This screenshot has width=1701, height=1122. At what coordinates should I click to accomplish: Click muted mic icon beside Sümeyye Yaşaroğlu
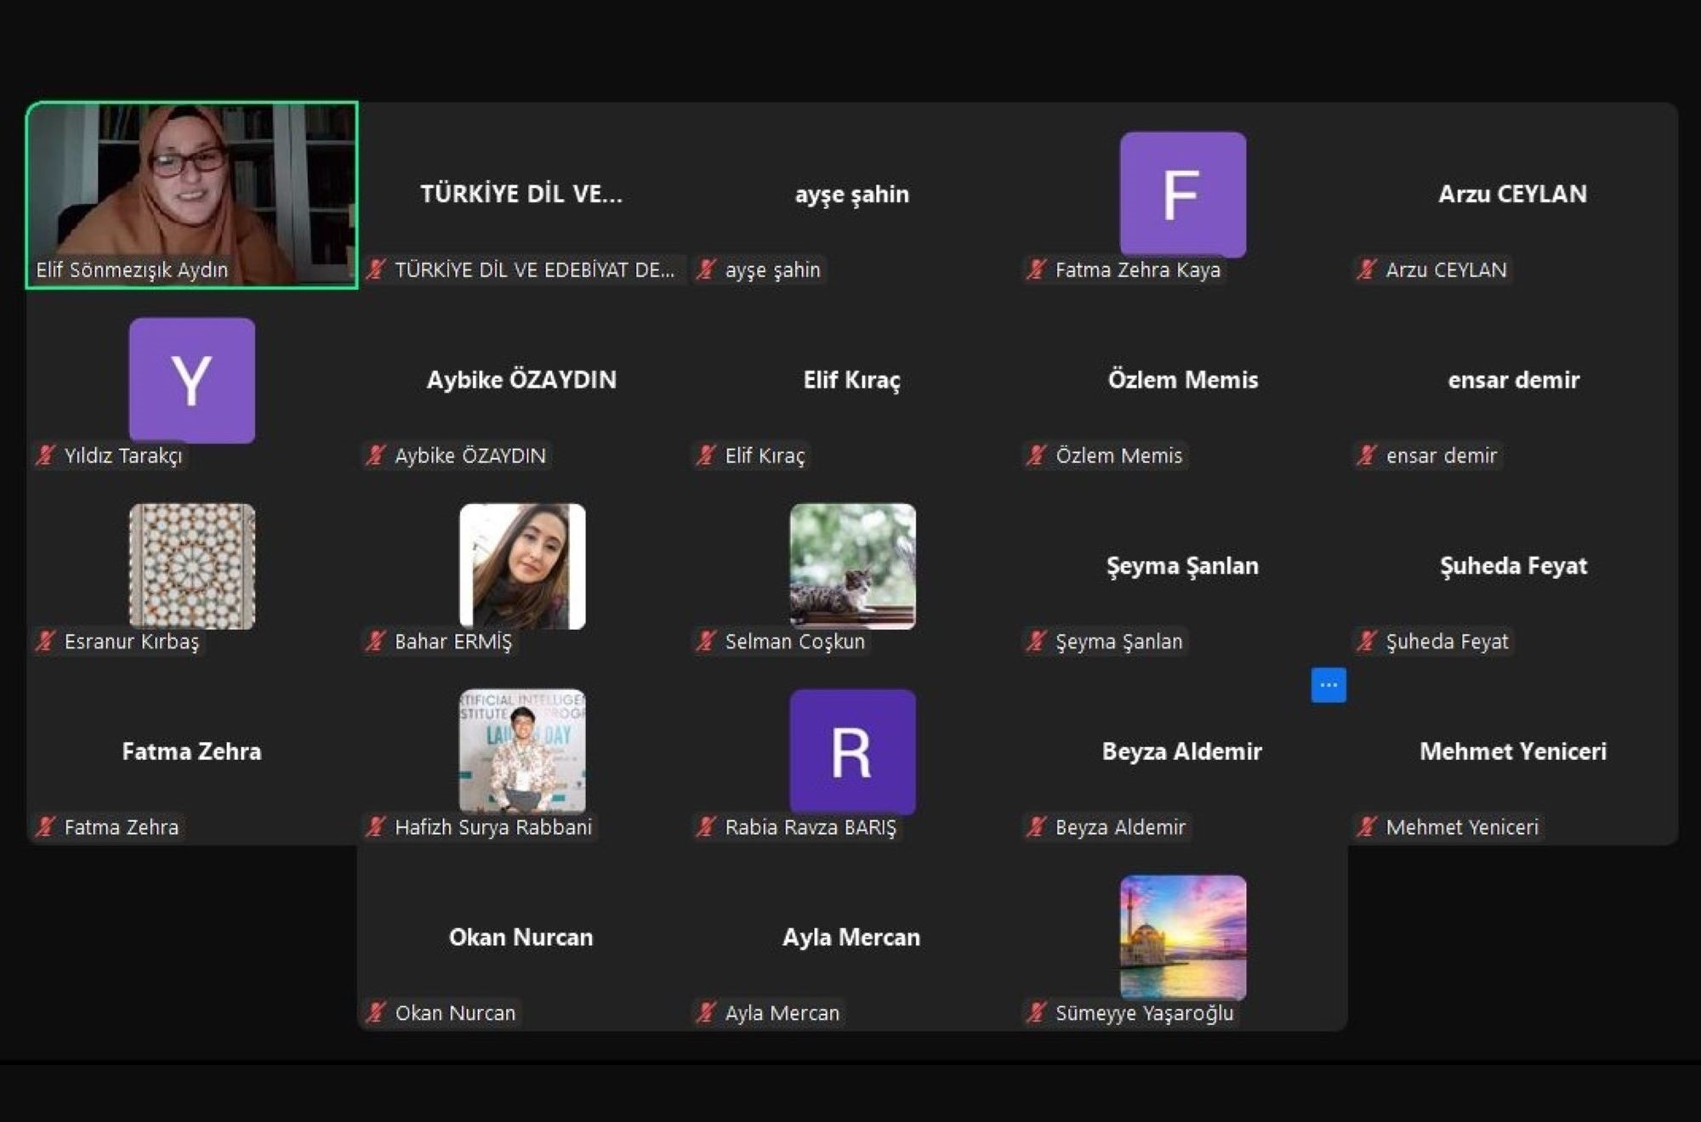pos(1036,1012)
